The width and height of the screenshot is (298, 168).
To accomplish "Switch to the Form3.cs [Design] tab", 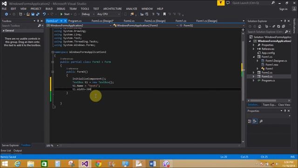I will pyautogui.click(x=102, y=21).
